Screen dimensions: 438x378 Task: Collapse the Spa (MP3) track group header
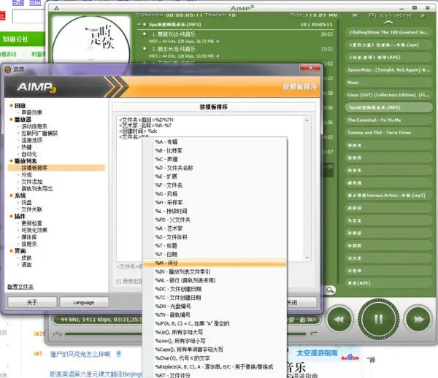[139, 25]
